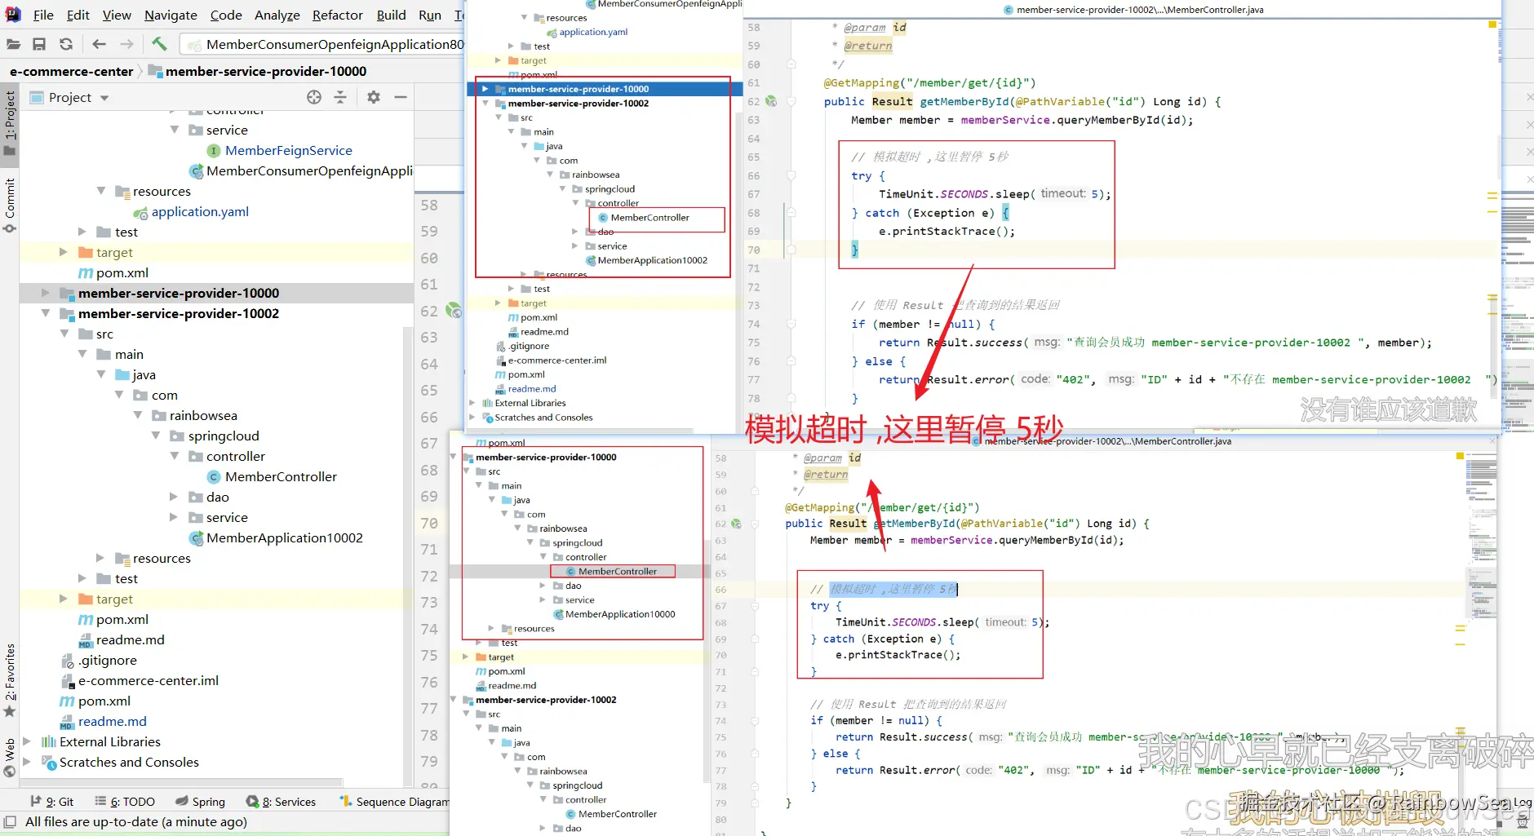Click the gutter icon beside line 62 in main editor

(x=454, y=311)
